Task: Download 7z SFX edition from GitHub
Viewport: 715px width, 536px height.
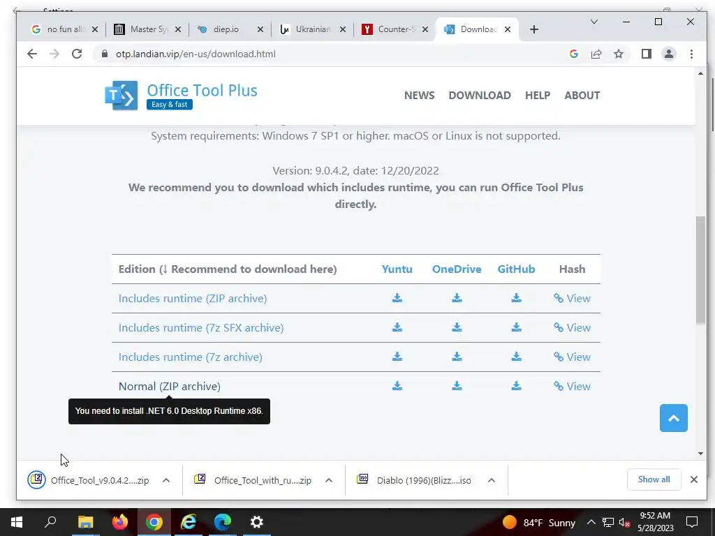Action: [x=516, y=327]
